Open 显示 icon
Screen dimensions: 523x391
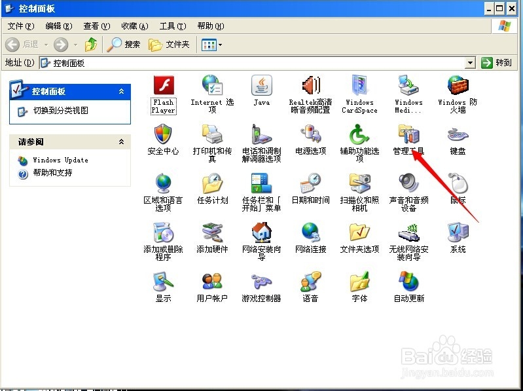click(164, 281)
